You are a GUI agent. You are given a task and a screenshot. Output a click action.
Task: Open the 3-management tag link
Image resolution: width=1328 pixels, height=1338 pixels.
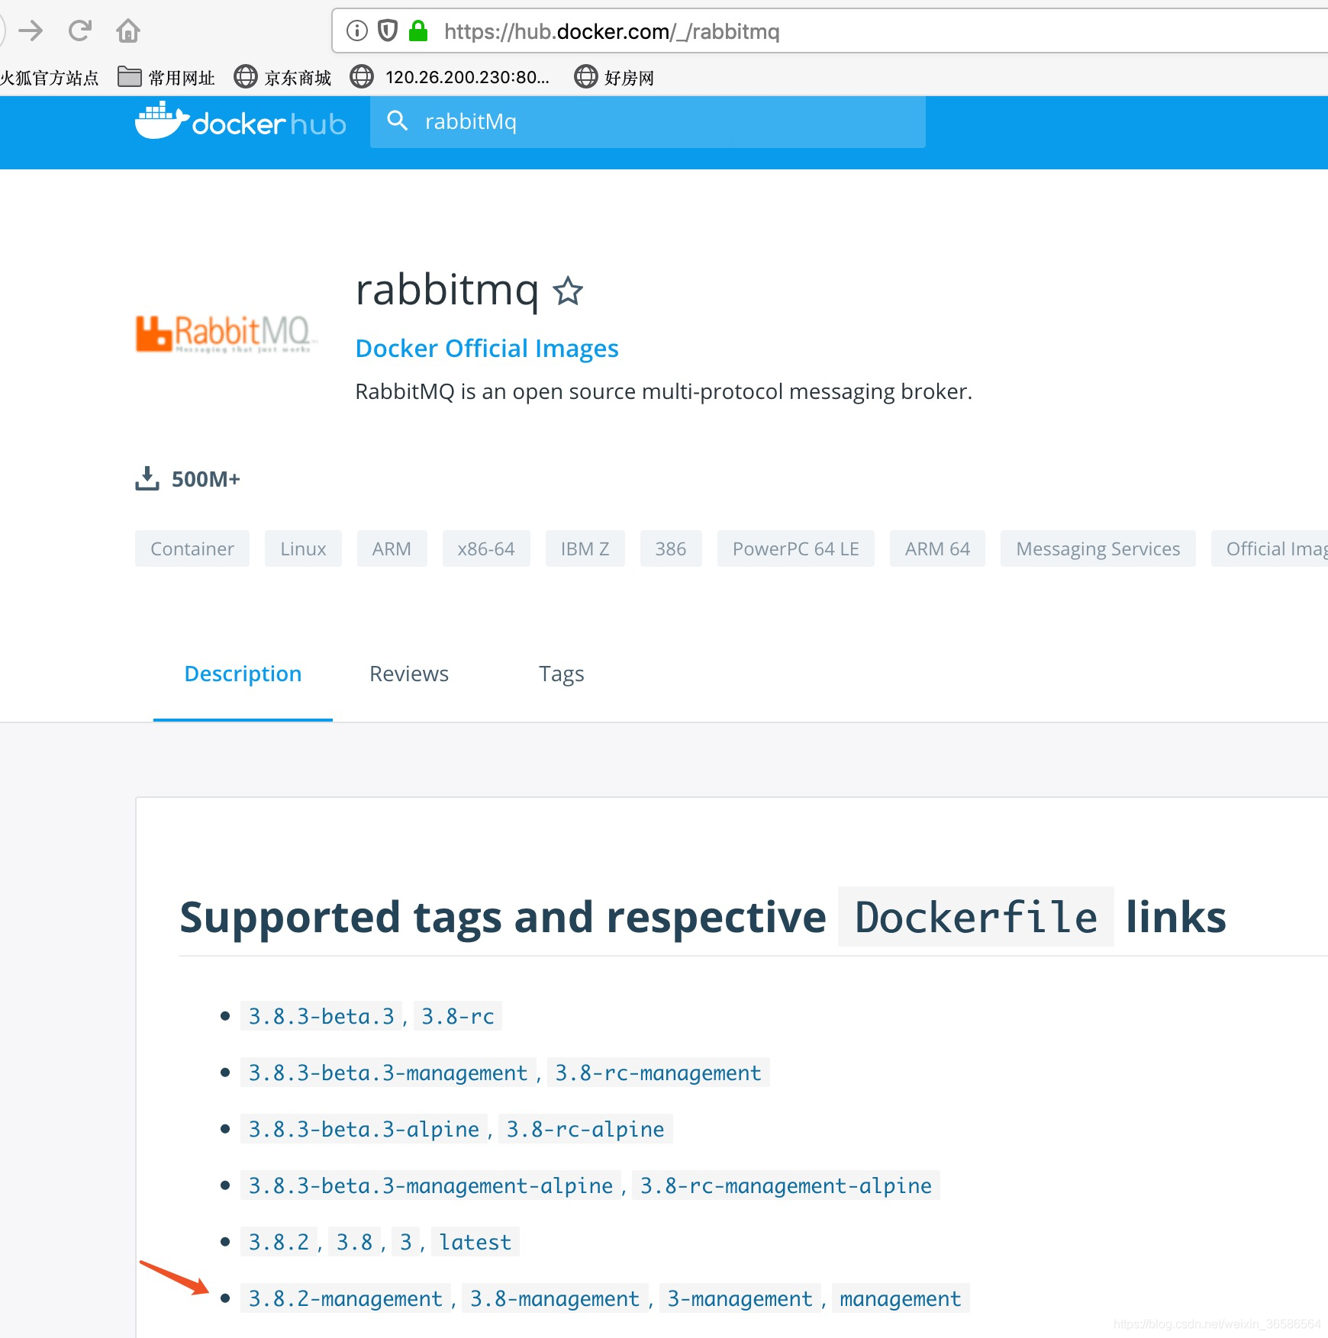[740, 1298]
